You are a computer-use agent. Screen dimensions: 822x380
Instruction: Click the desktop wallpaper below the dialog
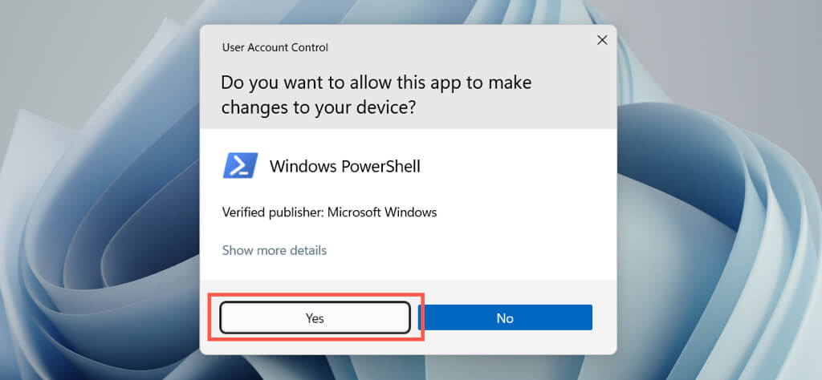[x=401, y=367]
